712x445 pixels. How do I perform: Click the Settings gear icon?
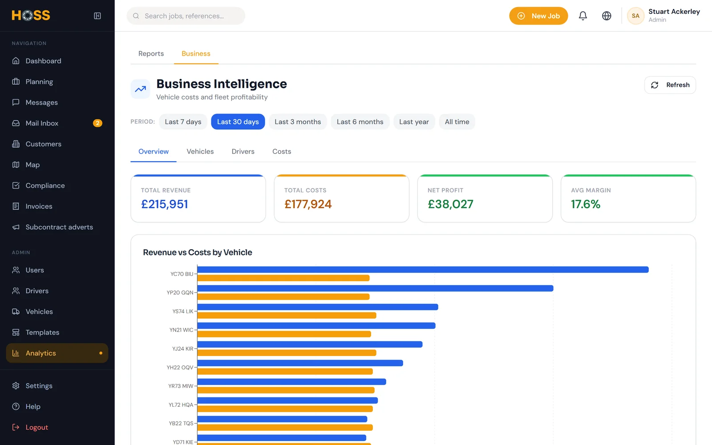coord(16,386)
